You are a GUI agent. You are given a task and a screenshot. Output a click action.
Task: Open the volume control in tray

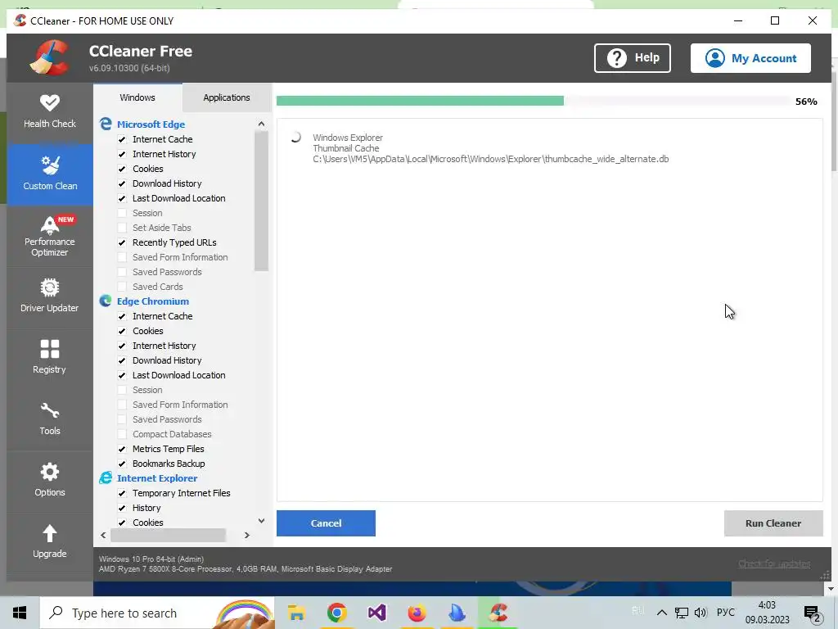(x=701, y=613)
